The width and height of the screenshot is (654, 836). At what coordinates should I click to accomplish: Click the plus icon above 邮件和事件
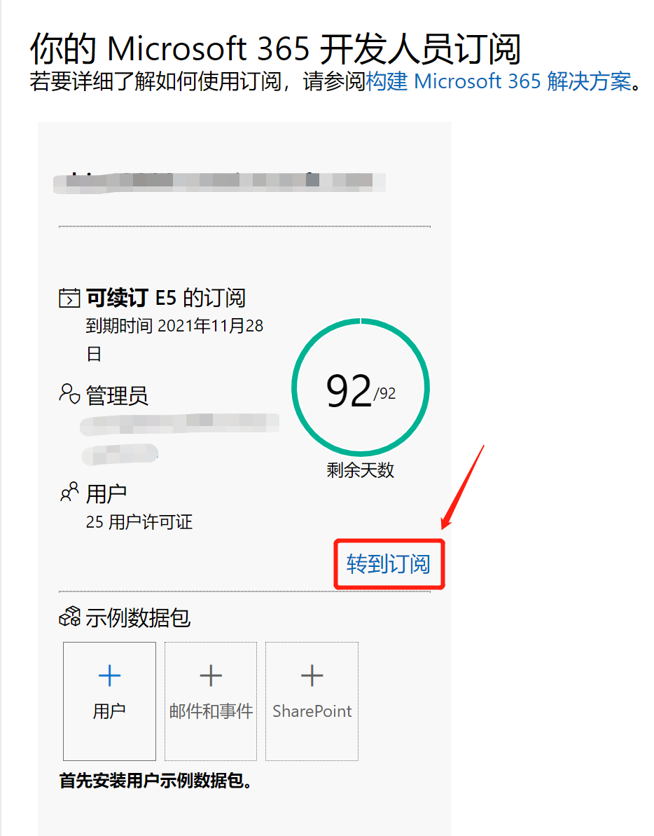click(211, 676)
